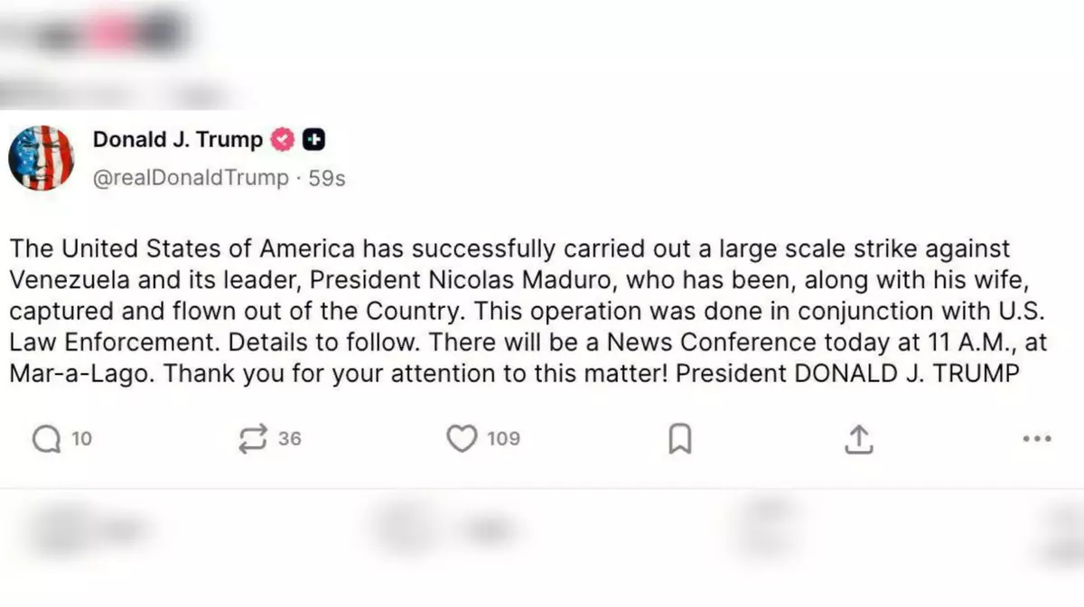Click the retruth double-arrow icon

253,438
